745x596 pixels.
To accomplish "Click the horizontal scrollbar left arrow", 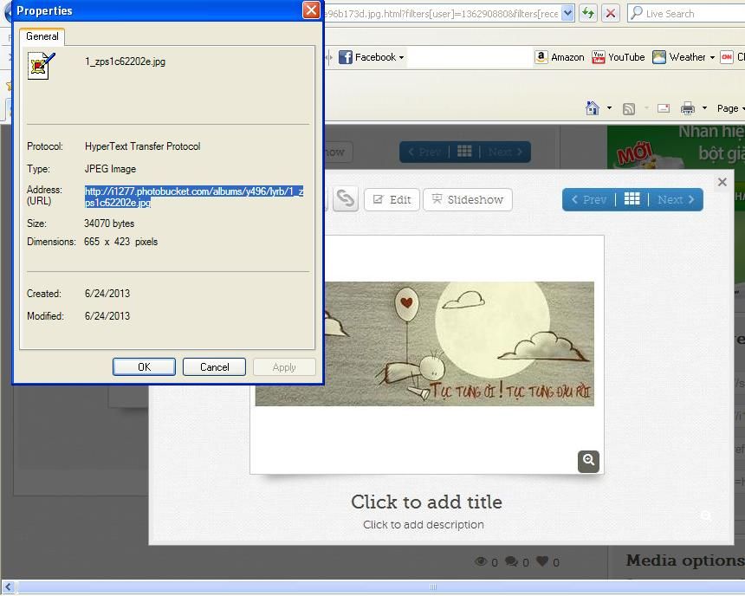I will (8, 587).
